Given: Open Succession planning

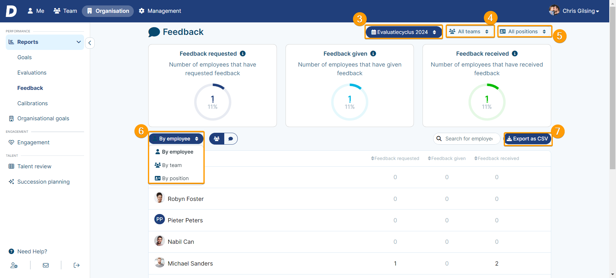Looking at the screenshot, I should click(43, 182).
